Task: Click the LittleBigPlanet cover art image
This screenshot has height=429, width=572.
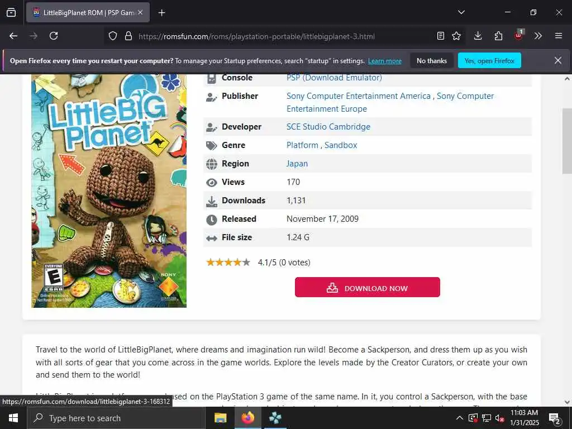Action: coord(109,191)
